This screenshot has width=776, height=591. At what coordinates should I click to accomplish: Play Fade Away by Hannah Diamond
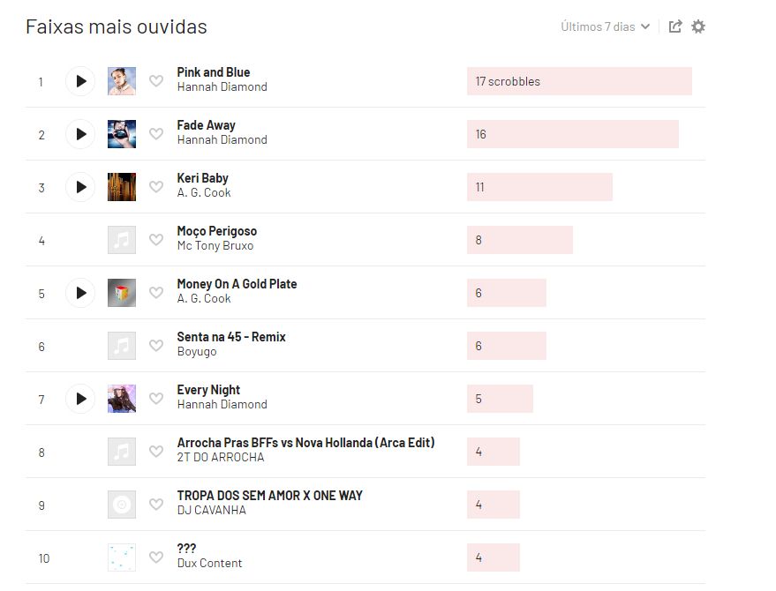(x=80, y=134)
